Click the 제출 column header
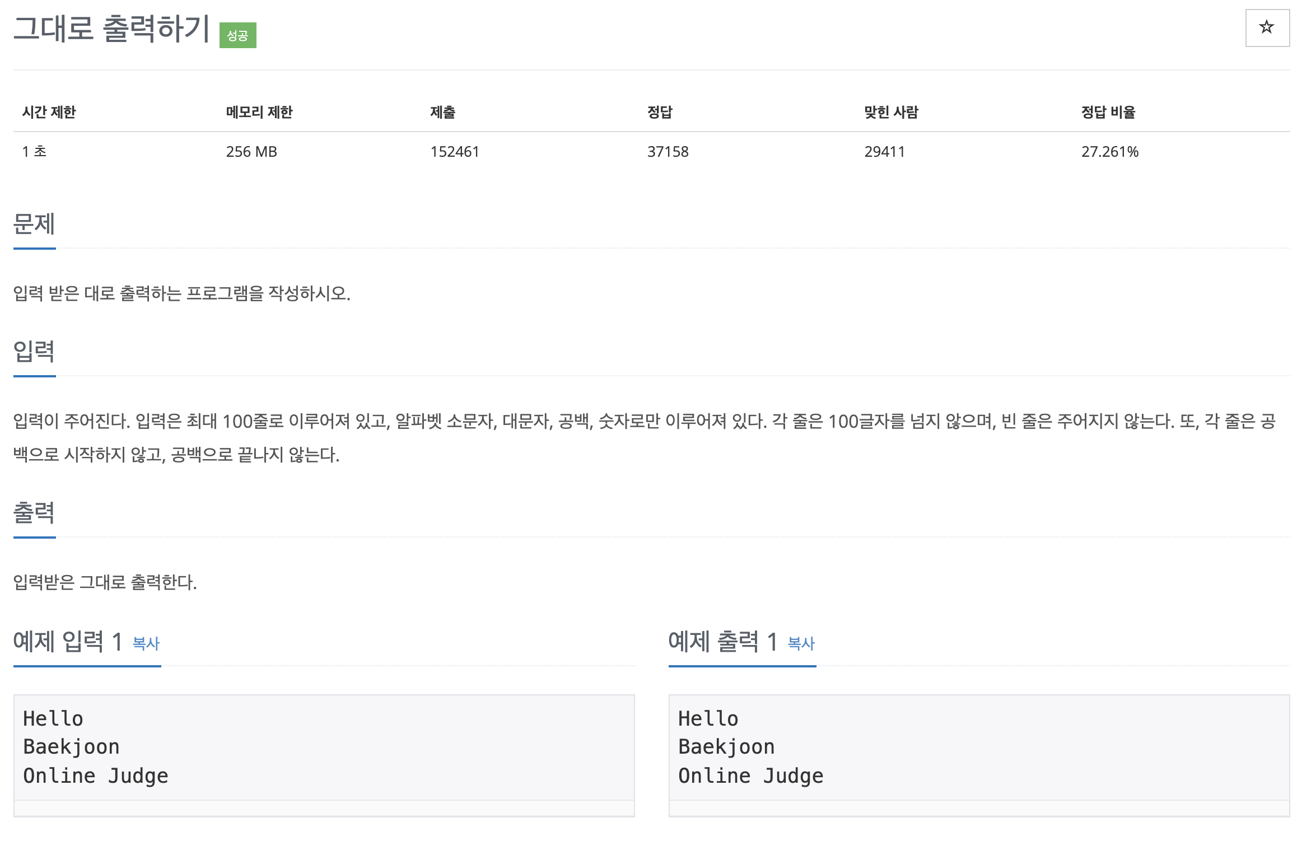This screenshot has width=1316, height=841. pos(442,112)
